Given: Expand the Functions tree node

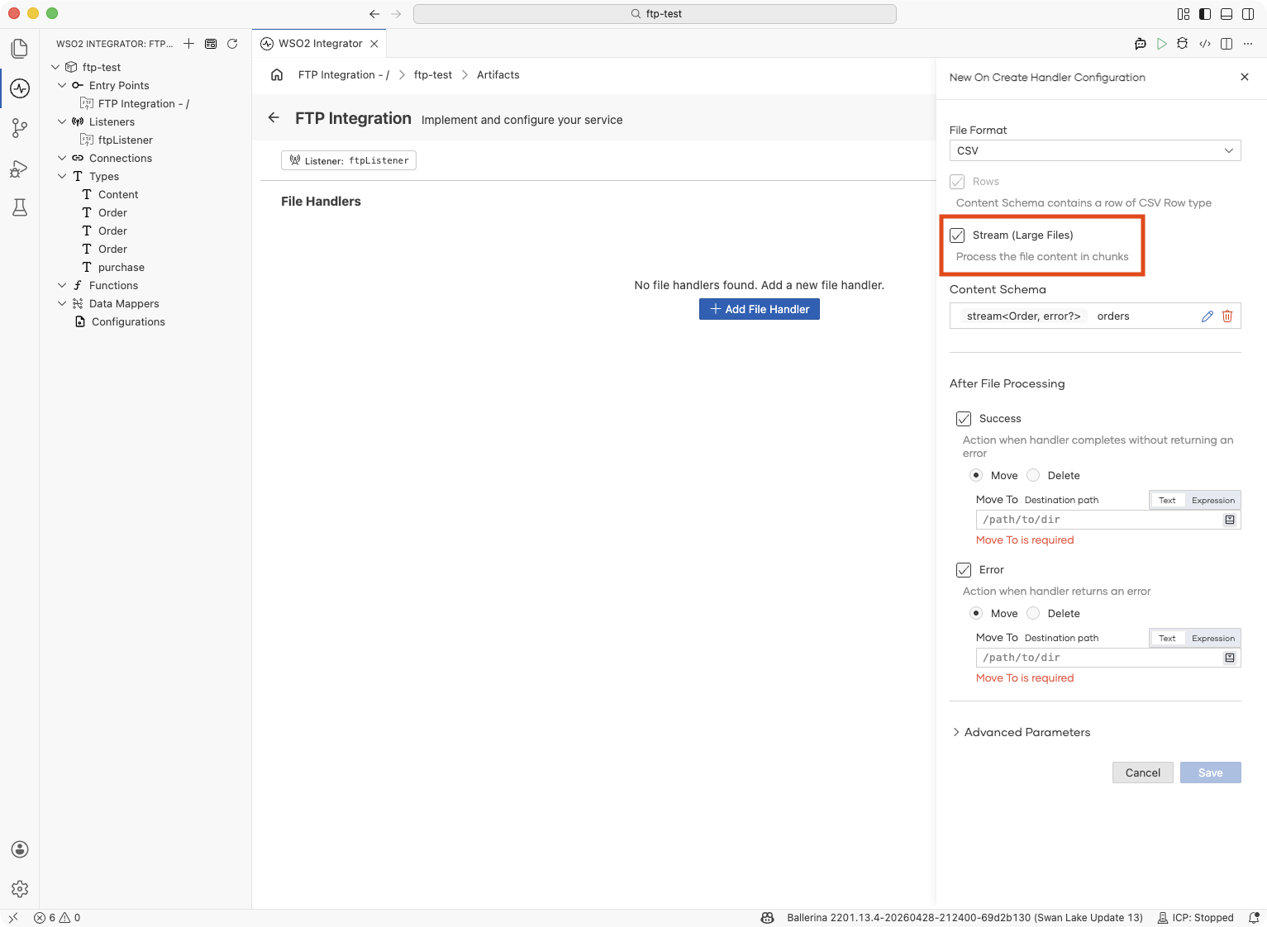Looking at the screenshot, I should coord(62,285).
